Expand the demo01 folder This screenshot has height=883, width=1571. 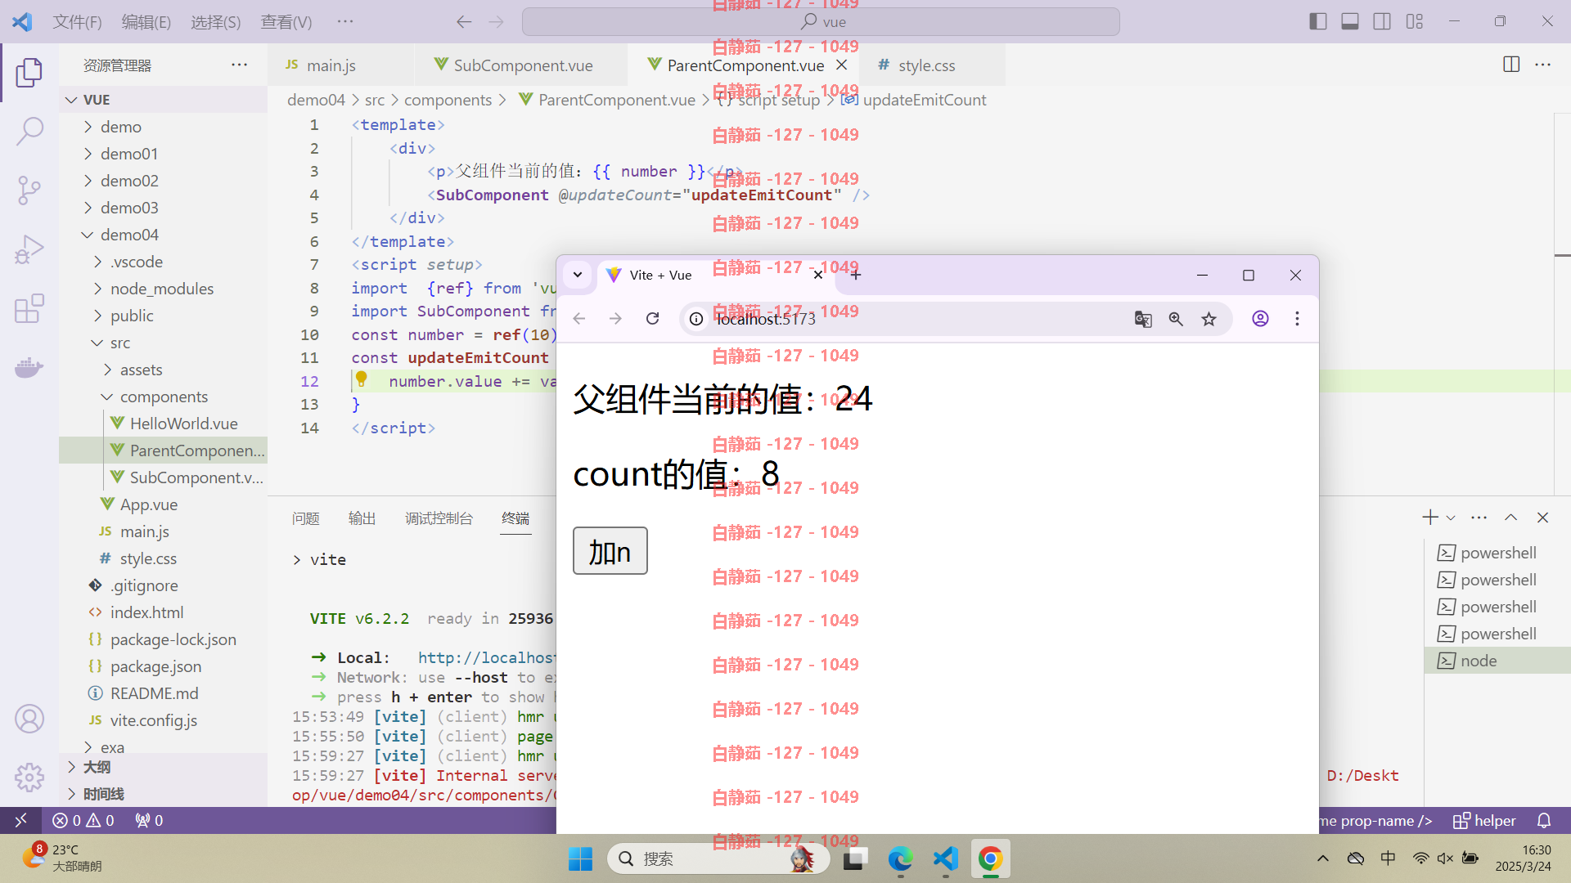pos(129,154)
